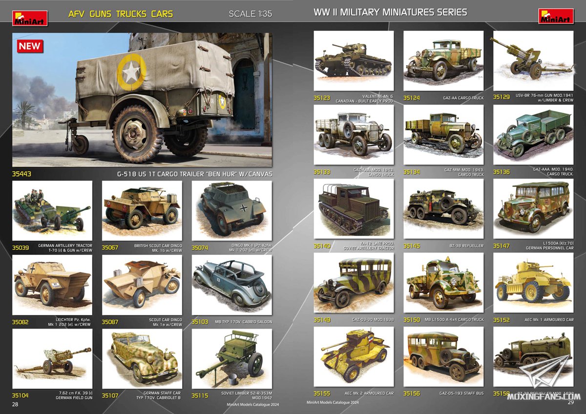Choose the AEC Mk 1 Armoured Car image
This screenshot has height=414, width=586.
coord(533,283)
